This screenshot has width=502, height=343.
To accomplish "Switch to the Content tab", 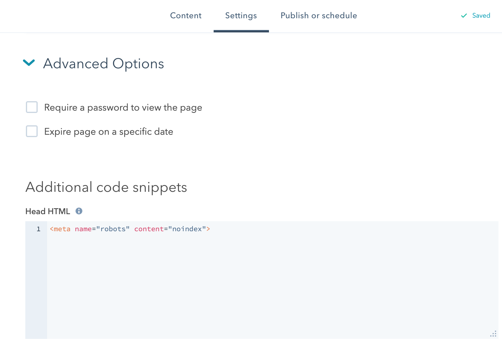I will tap(186, 16).
